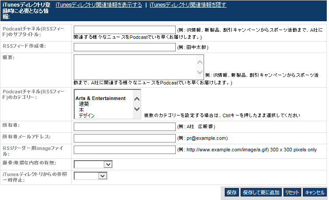The height and width of the screenshot is (200, 329).
Task: Open the 露骨/卑猥な内容の有無 dropdown
Action: (93, 164)
